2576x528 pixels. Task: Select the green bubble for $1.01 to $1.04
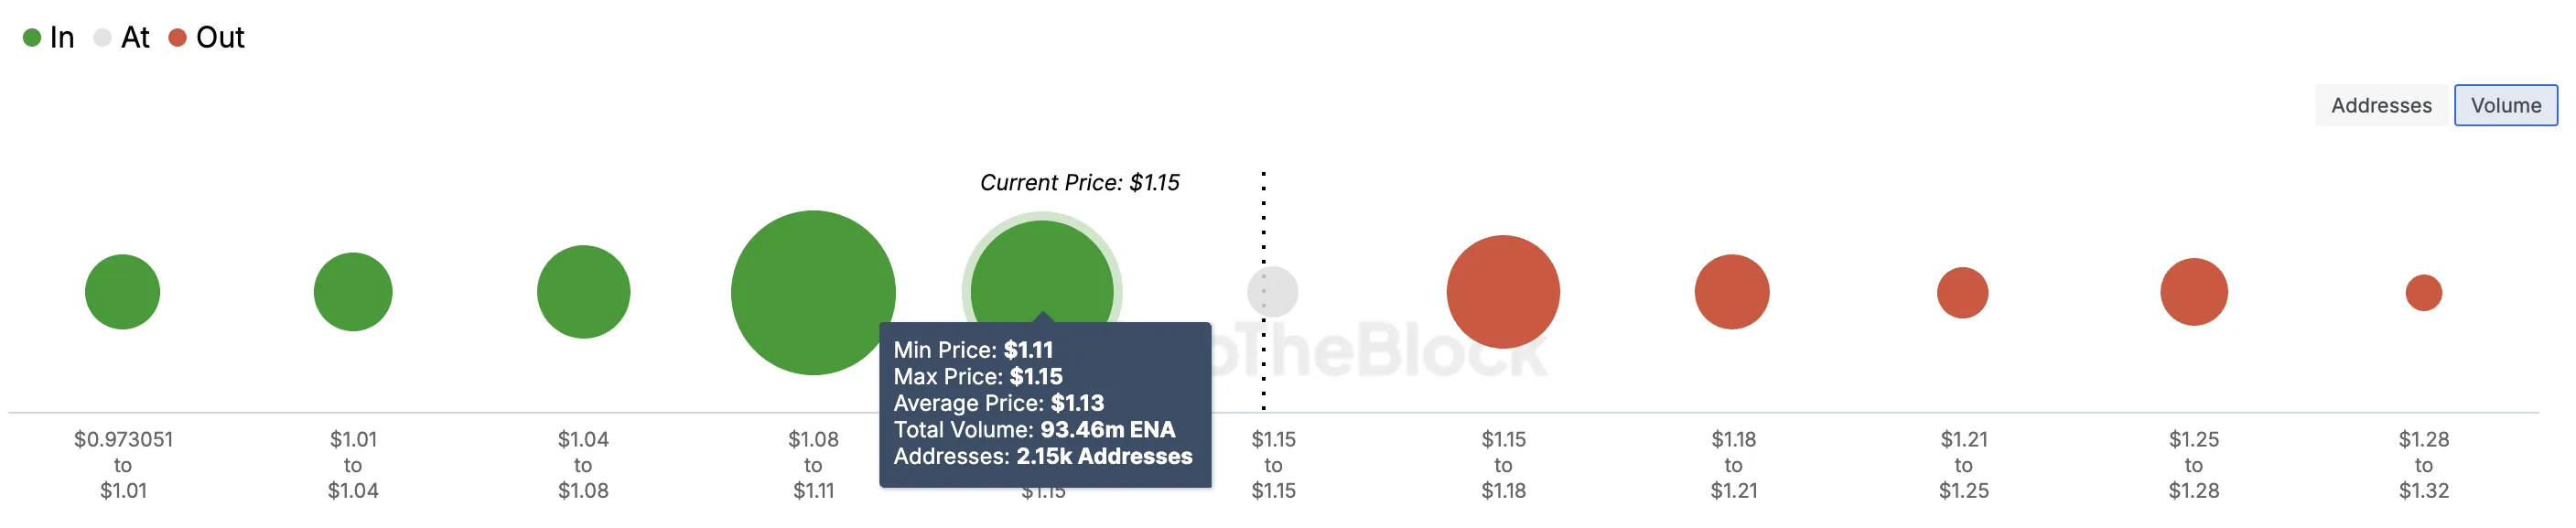353,292
